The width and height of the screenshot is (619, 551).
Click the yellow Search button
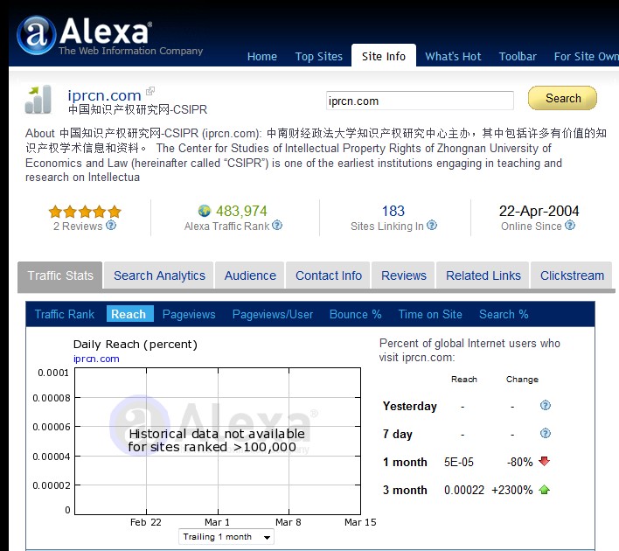click(x=562, y=98)
